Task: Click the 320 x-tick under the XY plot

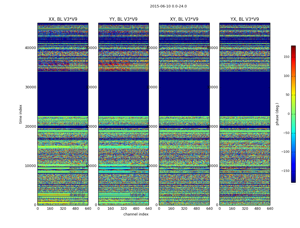Action: 184,209
